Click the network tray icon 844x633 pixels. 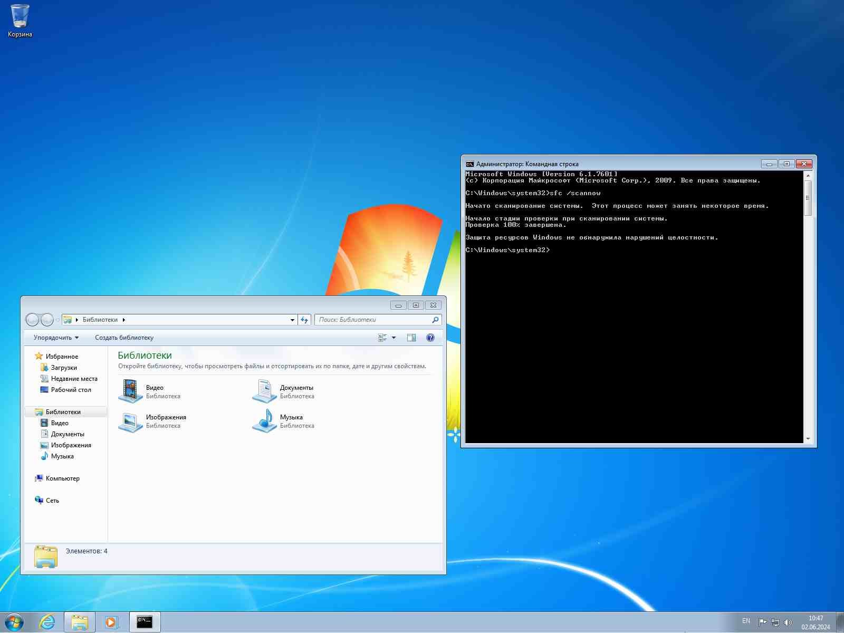point(775,622)
